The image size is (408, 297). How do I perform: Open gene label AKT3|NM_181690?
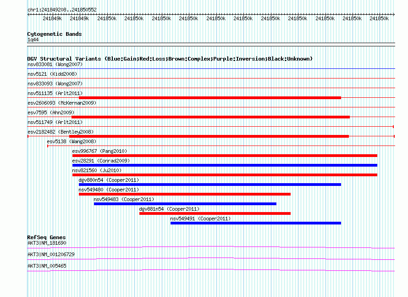pyautogui.click(x=47, y=243)
